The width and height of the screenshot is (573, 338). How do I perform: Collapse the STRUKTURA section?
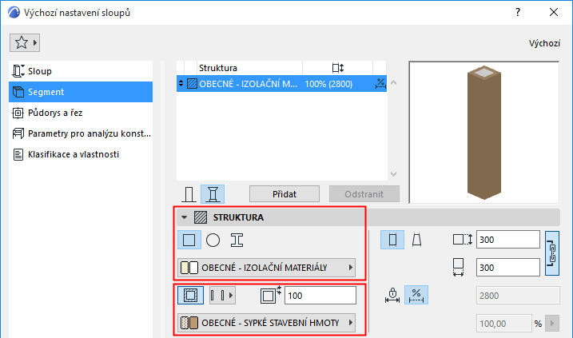(184, 217)
